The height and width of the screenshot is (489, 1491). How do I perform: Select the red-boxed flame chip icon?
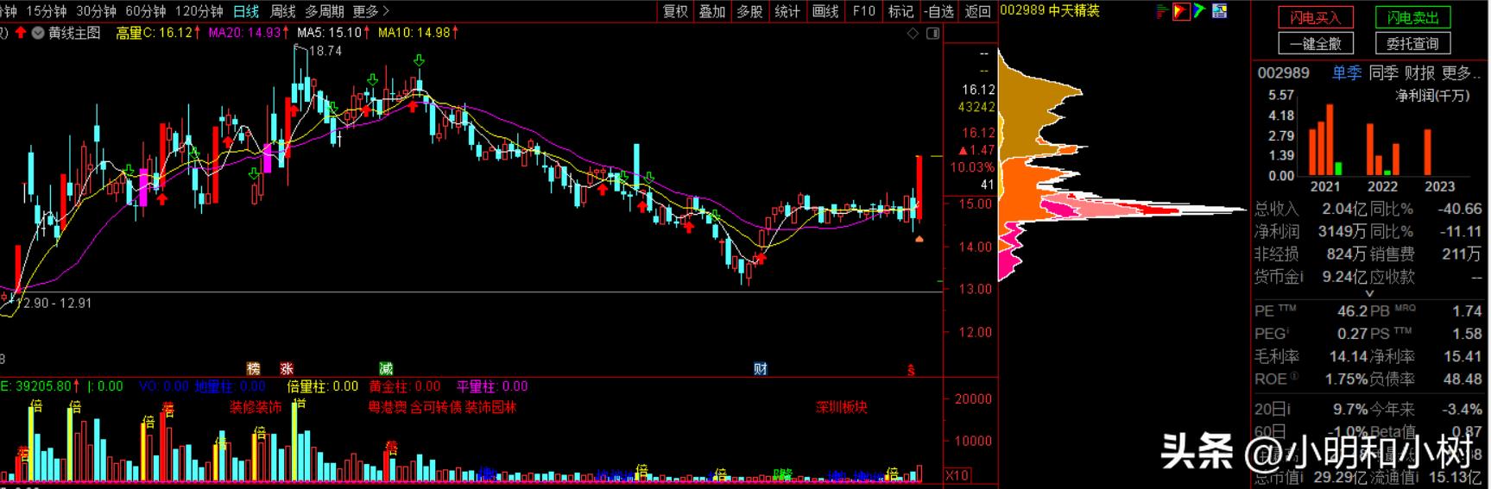point(1180,11)
